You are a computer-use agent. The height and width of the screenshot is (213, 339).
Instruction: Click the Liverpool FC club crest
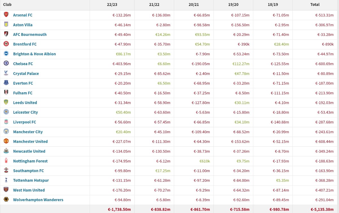[x=6, y=122]
